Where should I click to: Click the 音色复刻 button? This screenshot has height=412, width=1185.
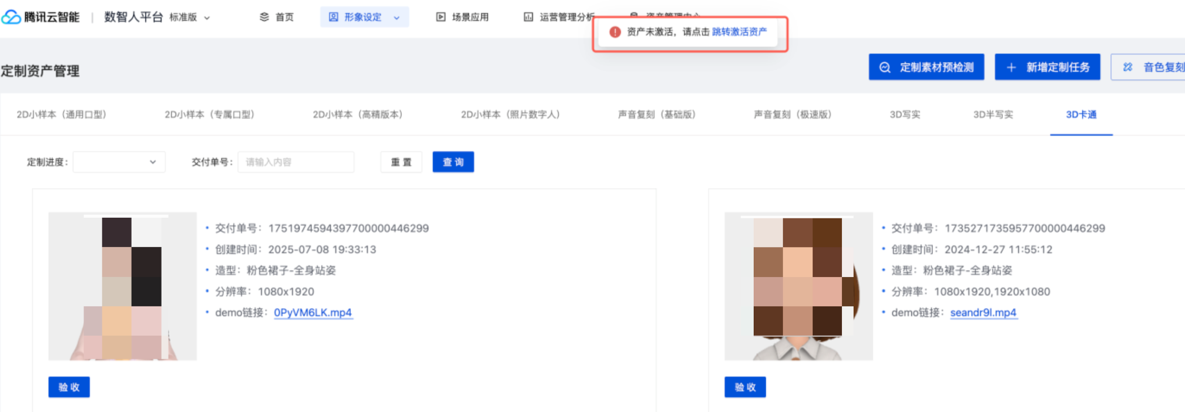pyautogui.click(x=1148, y=67)
